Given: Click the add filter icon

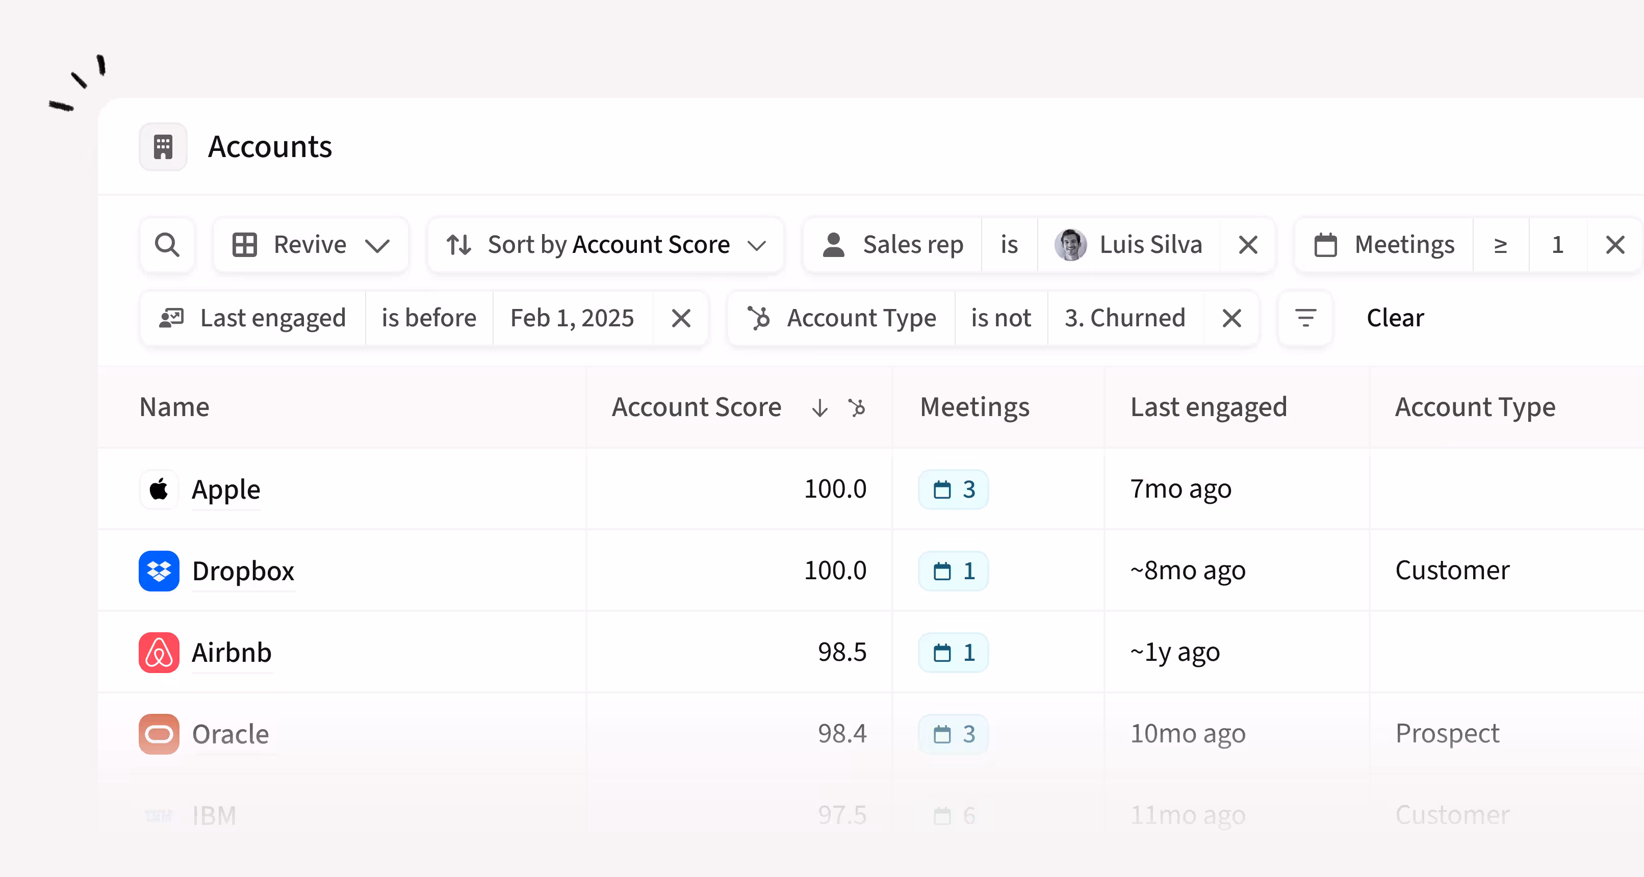Looking at the screenshot, I should point(1306,318).
